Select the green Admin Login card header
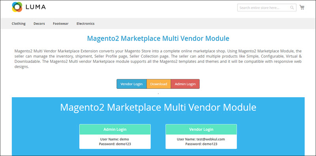This screenshot has height=156, width=316. (x=115, y=130)
